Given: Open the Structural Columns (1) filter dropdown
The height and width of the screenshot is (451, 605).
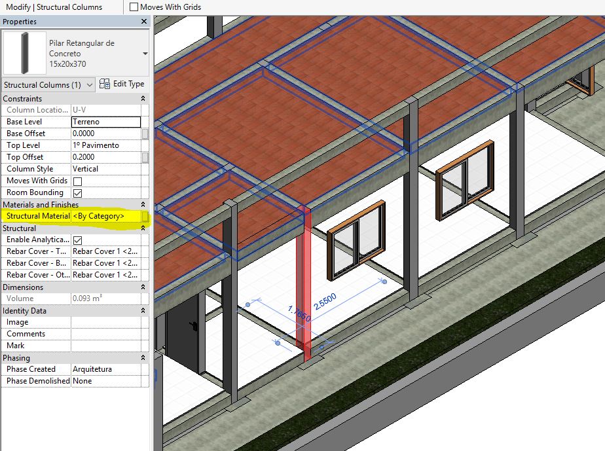Looking at the screenshot, I should coord(90,84).
